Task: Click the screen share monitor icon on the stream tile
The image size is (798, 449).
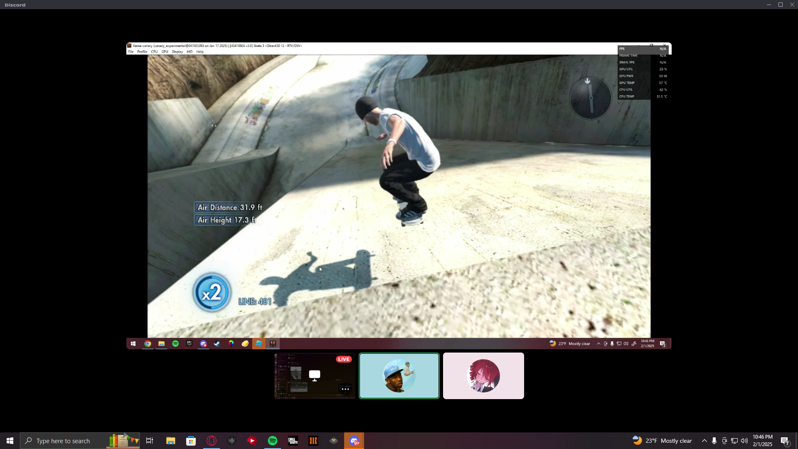Action: coord(315,375)
